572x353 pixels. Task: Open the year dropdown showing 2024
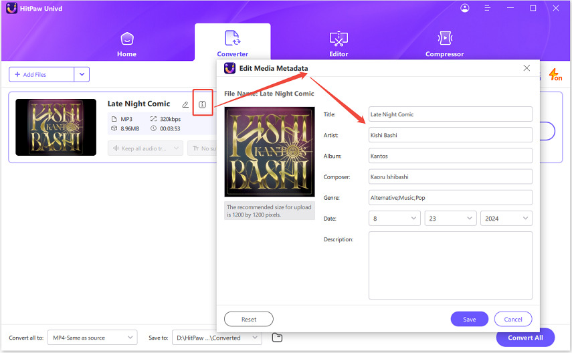click(506, 219)
